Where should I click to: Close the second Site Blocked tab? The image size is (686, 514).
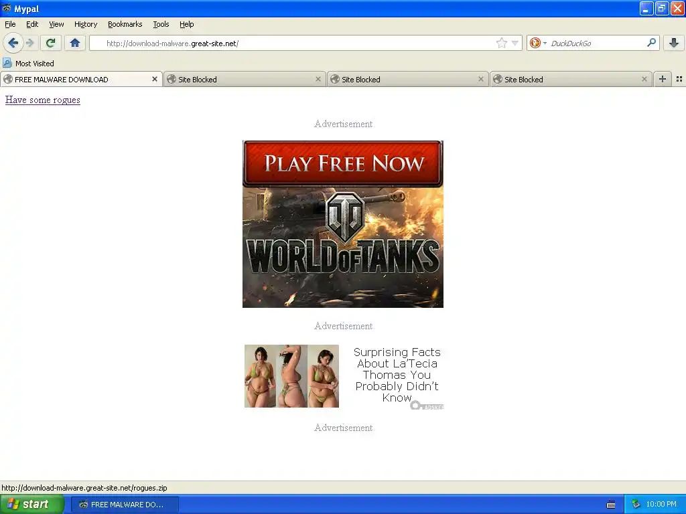(481, 79)
